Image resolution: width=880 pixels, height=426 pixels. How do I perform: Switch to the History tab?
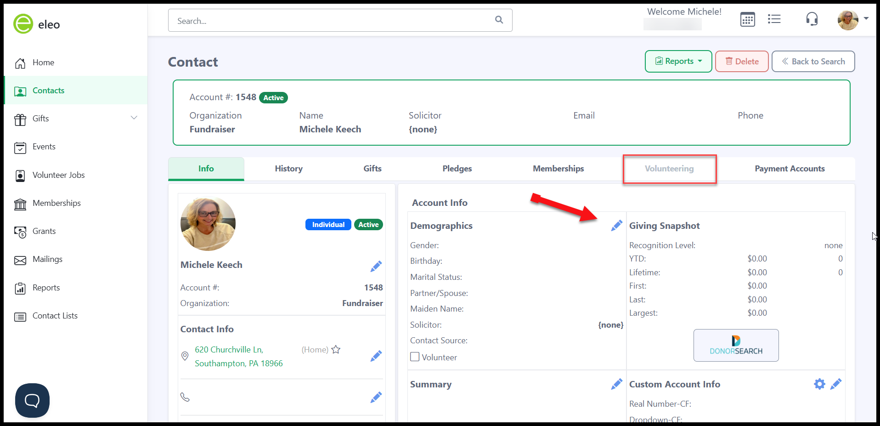point(288,169)
